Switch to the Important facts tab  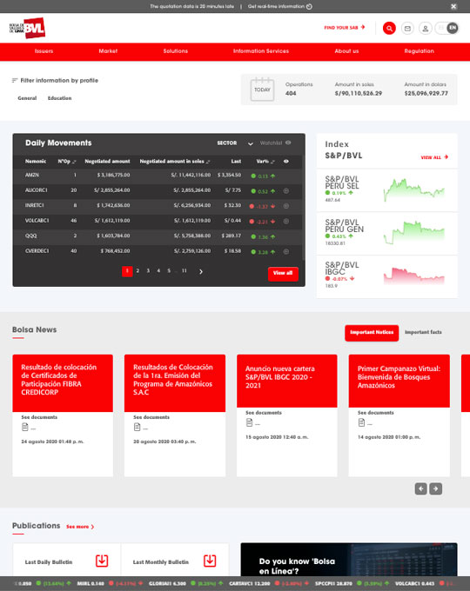click(x=423, y=332)
